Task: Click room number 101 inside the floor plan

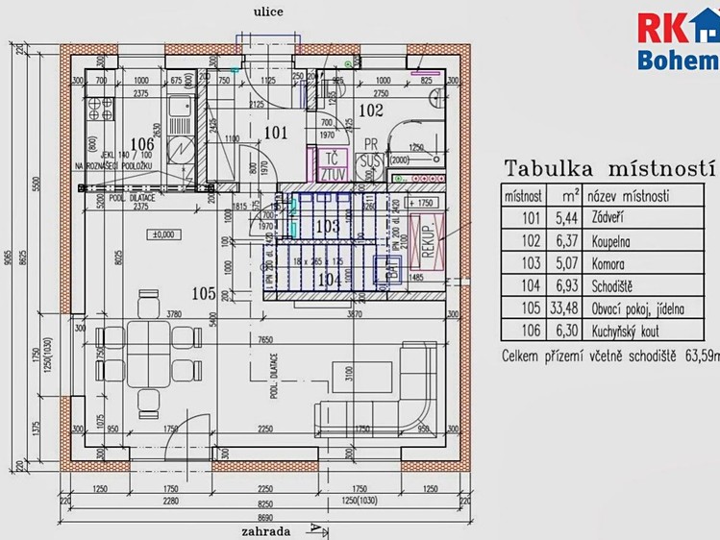Action: click(x=276, y=133)
